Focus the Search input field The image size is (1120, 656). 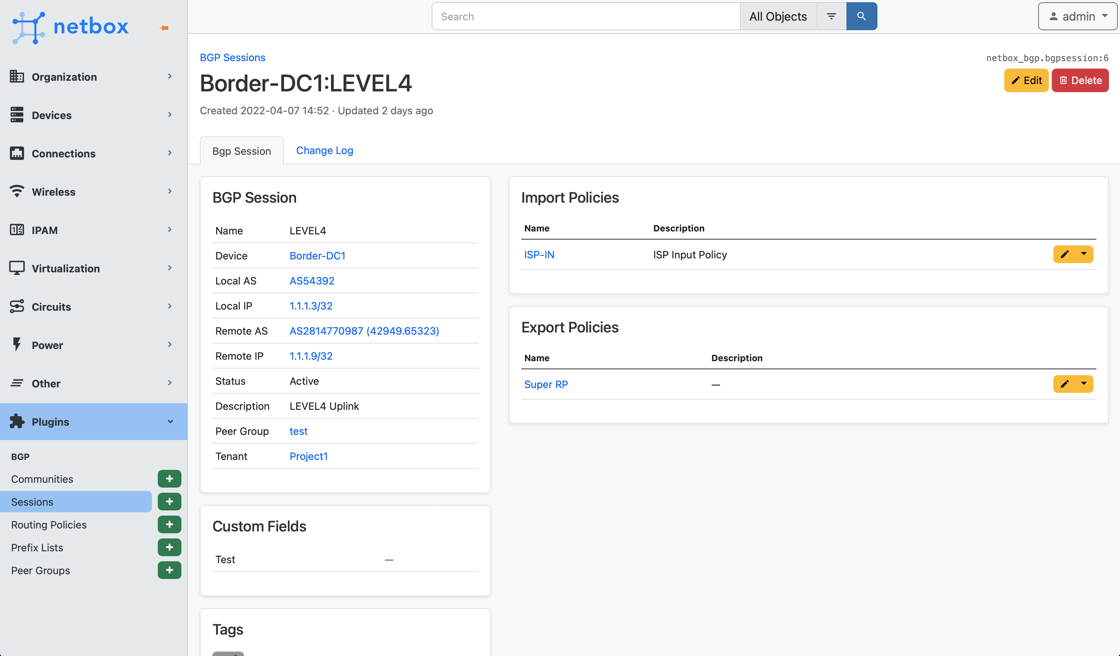pos(586,17)
